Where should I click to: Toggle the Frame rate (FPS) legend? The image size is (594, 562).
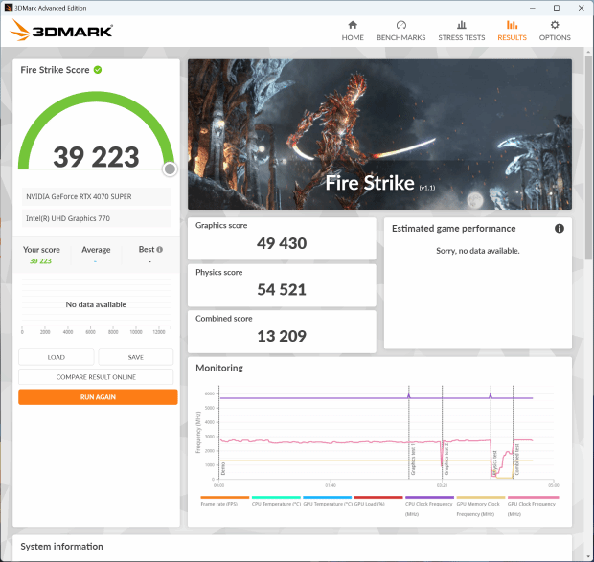point(224,501)
